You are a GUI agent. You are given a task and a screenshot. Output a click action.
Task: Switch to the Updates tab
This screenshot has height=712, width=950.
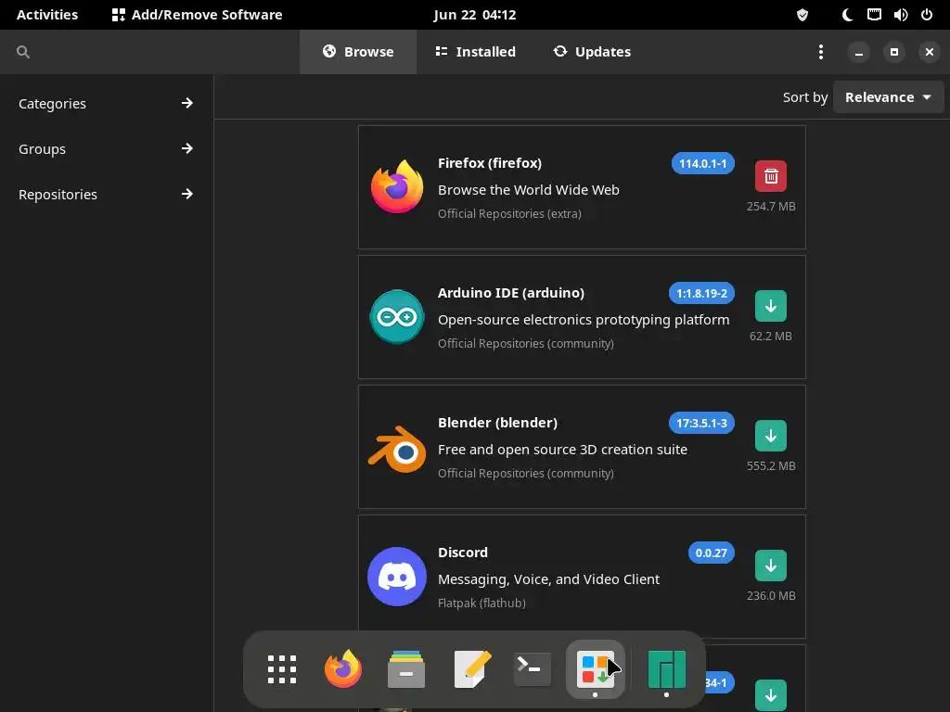pos(592,52)
